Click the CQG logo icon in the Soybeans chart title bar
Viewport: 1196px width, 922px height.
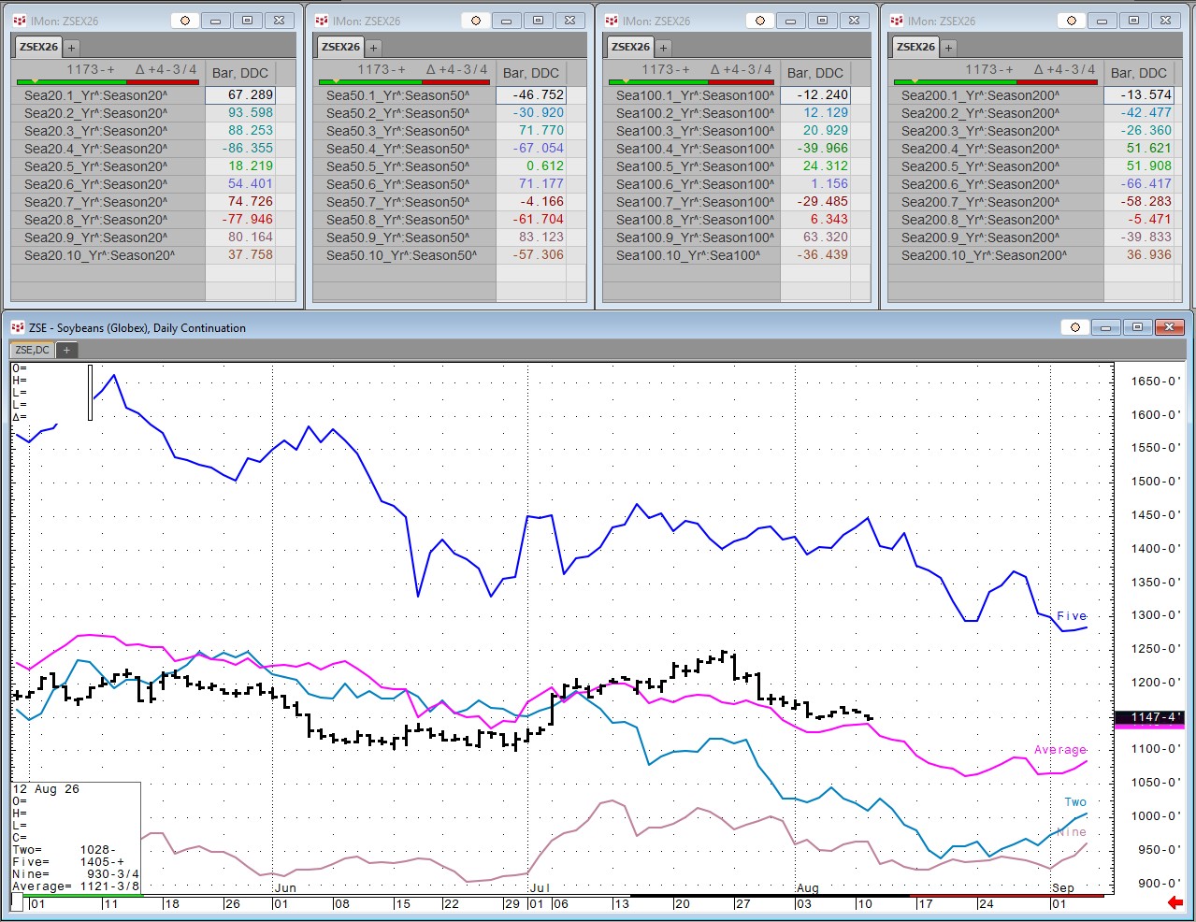pos(18,327)
